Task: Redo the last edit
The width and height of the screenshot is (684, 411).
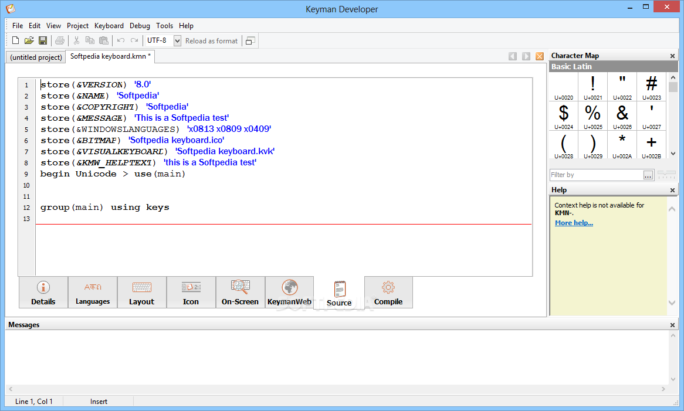Action: click(x=134, y=40)
